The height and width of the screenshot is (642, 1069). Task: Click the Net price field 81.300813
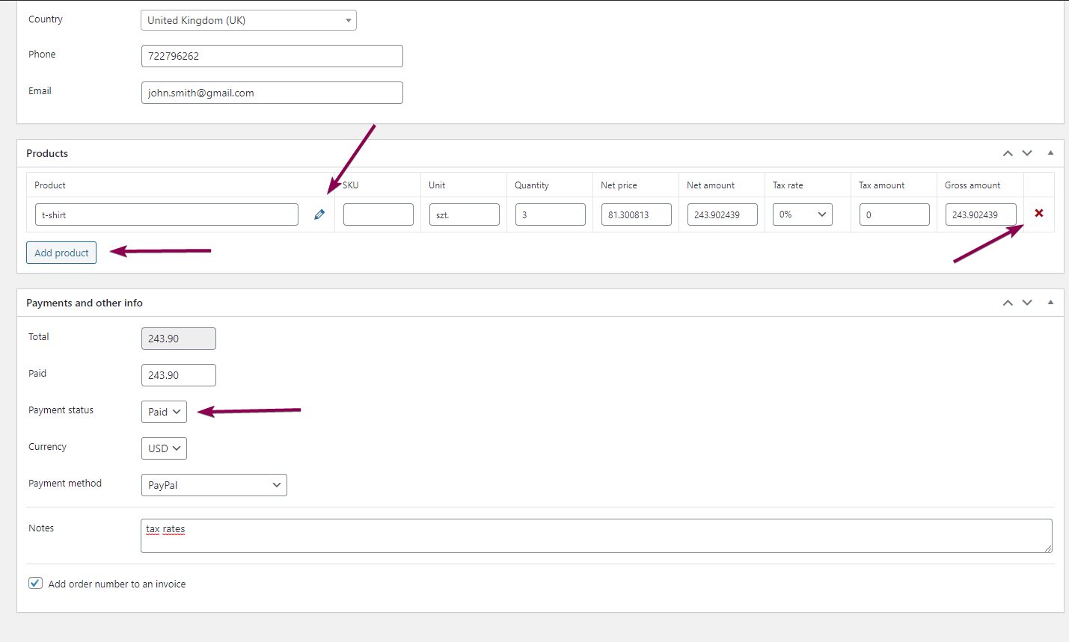[637, 214]
